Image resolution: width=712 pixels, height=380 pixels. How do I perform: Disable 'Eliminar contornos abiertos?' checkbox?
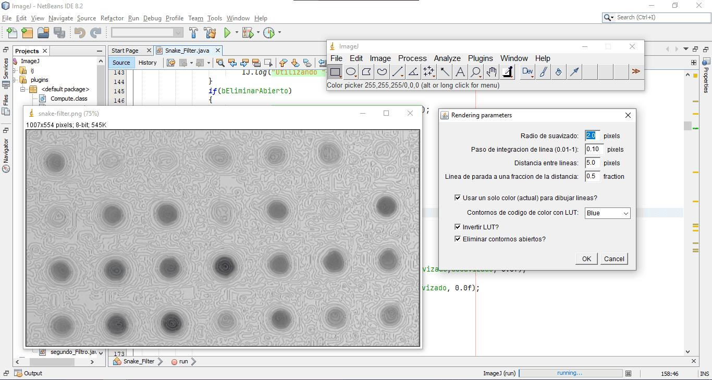click(458, 239)
